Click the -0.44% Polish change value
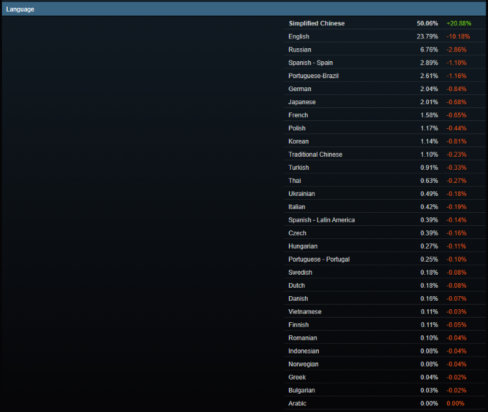 point(457,128)
